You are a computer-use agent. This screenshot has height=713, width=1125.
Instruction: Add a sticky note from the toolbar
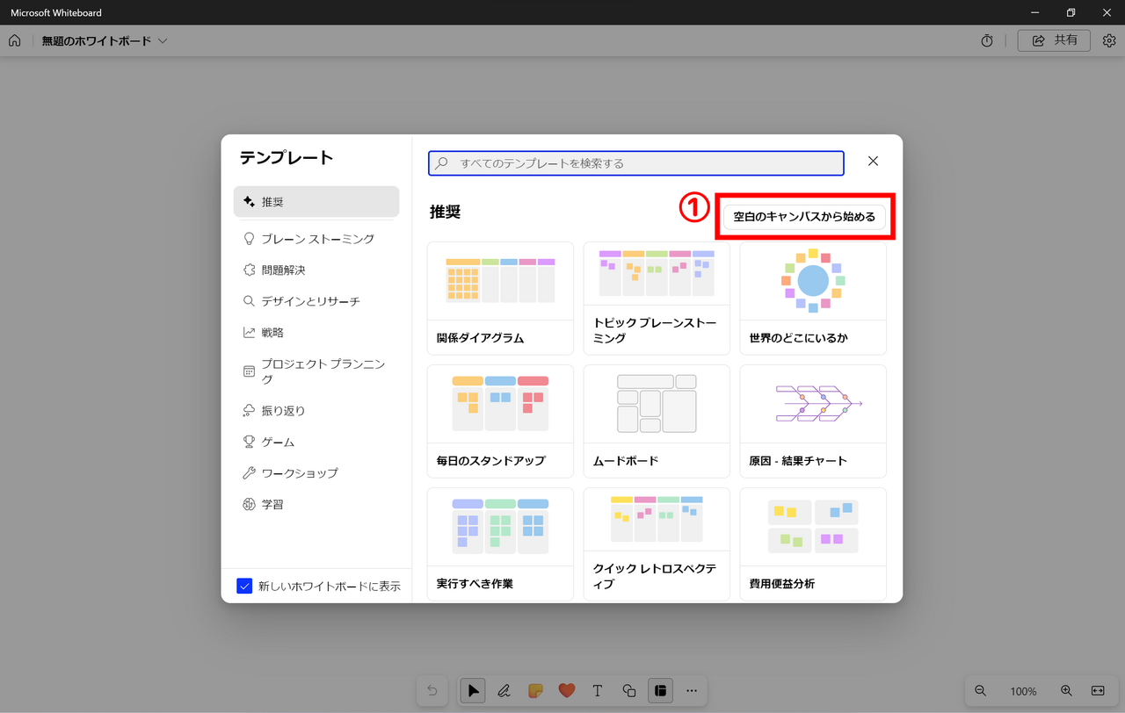point(535,691)
